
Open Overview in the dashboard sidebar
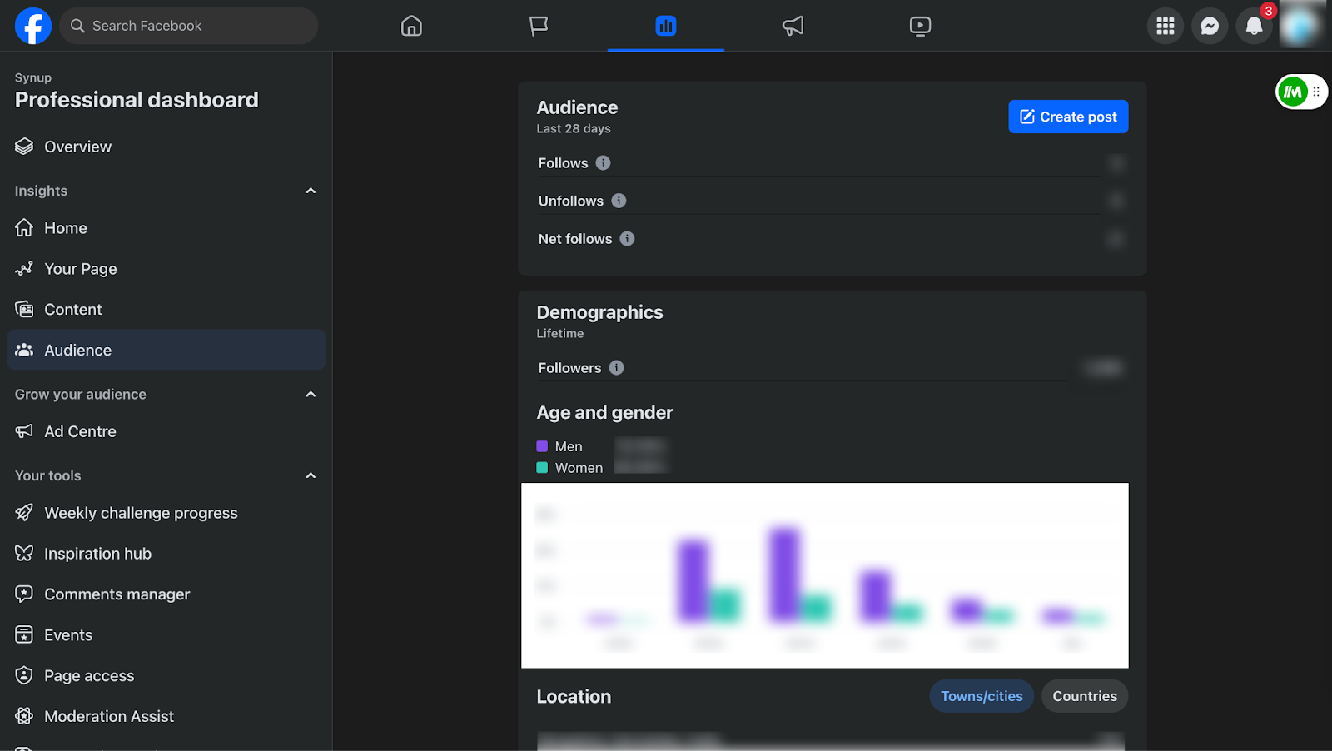[x=166, y=147]
